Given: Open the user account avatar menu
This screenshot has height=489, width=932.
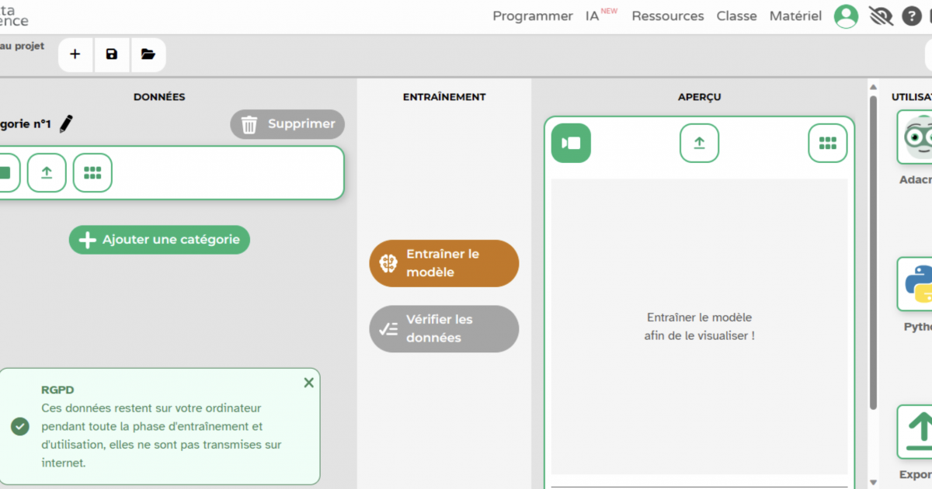Looking at the screenshot, I should (x=846, y=16).
